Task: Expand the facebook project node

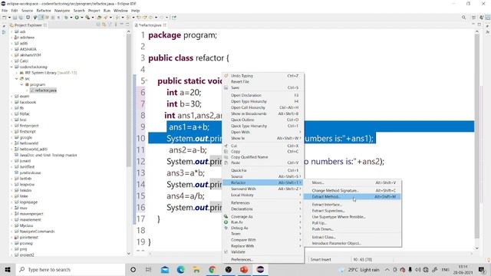Action: click(12, 102)
